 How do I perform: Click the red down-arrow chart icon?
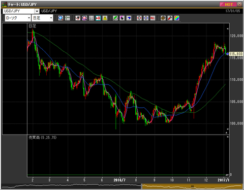tap(78, 18)
